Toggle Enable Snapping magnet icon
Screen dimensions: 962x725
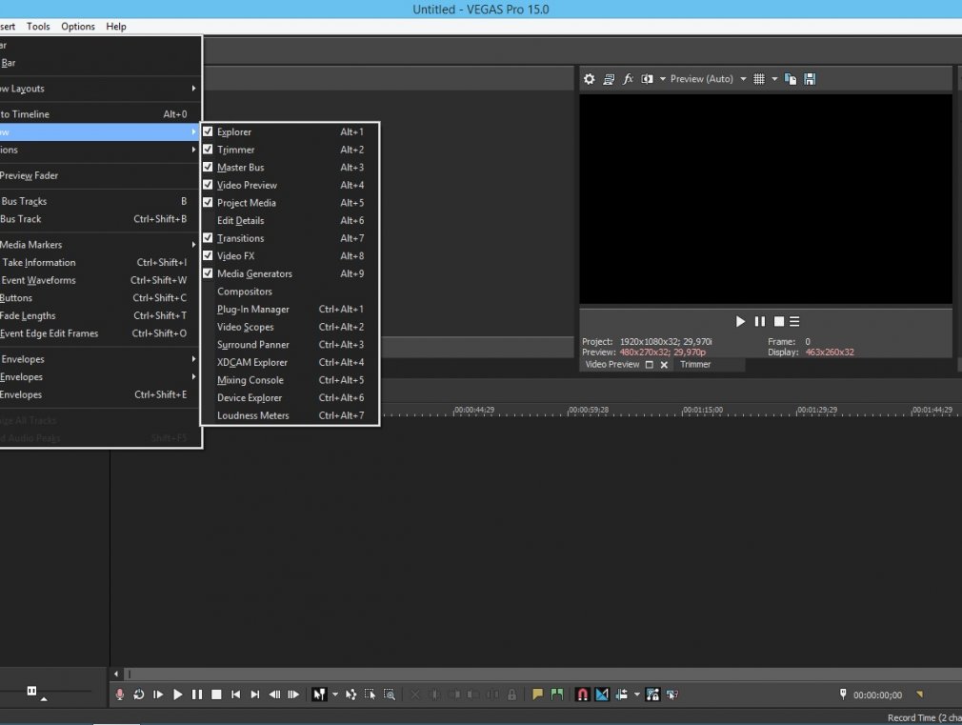(x=582, y=695)
